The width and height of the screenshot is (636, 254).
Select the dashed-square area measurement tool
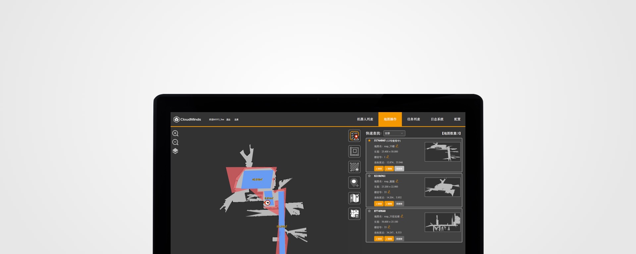click(354, 151)
